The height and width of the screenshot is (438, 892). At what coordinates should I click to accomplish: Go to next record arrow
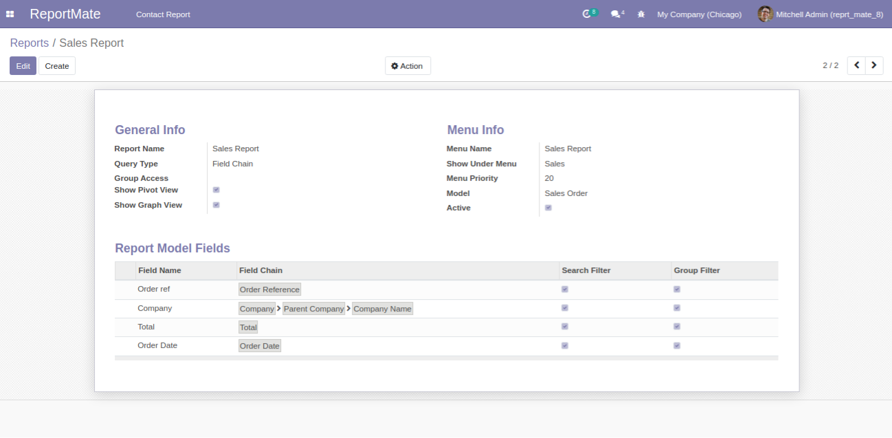(874, 65)
